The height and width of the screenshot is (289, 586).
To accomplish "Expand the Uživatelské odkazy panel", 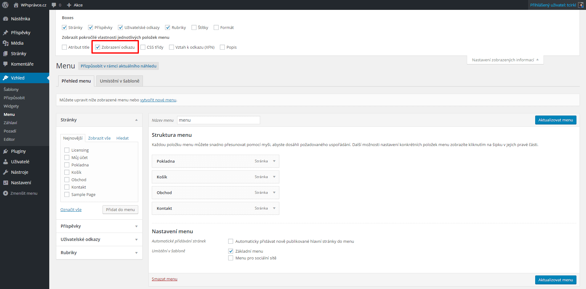I will 99,239.
